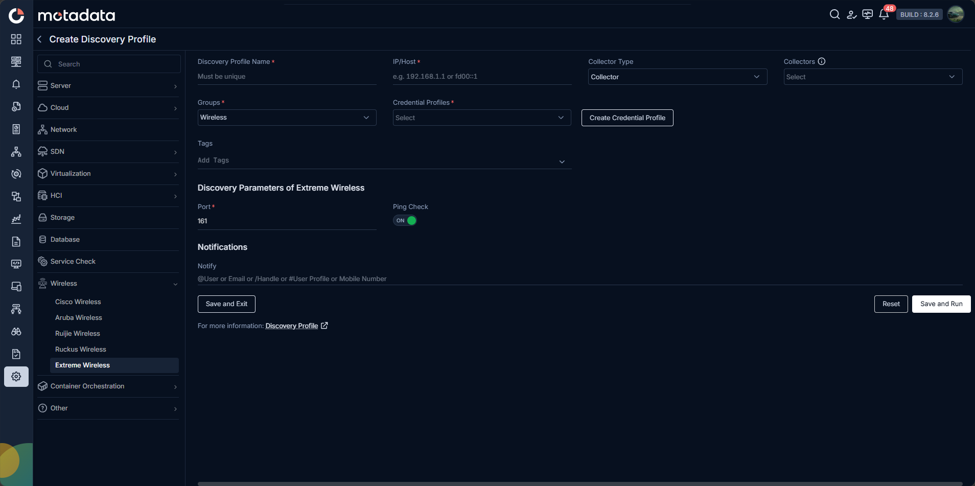Select Aruba Wireless
Screen dimensions: 975x486
(79, 318)
